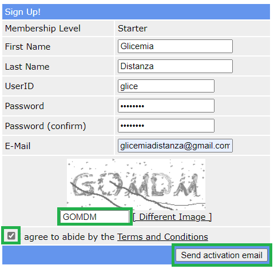The width and height of the screenshot is (274, 269).
Task: Focus the captcha text field containing GOMDM
Action: 95,216
